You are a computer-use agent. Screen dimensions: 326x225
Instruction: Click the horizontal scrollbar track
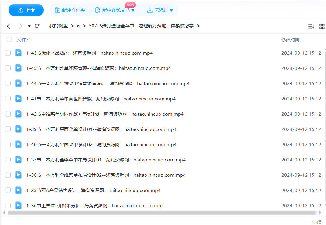[162, 212]
